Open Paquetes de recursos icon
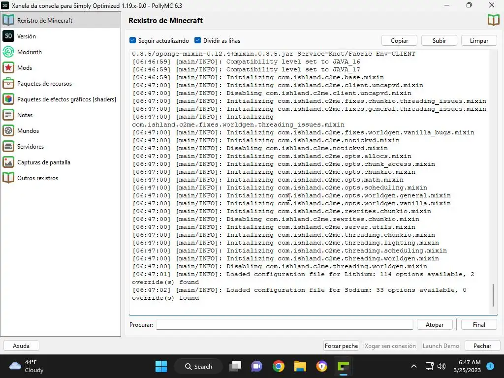Image resolution: width=504 pixels, height=378 pixels. tap(8, 83)
